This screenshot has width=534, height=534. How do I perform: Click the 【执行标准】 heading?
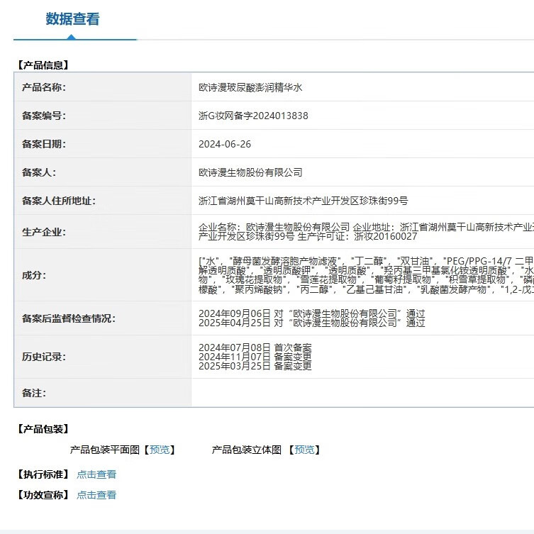tap(43, 474)
